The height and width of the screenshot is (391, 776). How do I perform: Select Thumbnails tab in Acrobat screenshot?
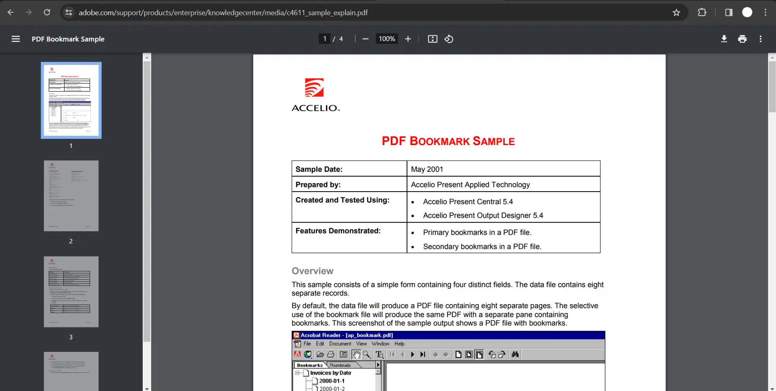pos(340,365)
